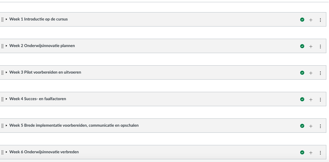Click drag handle of Week 6 module
This screenshot has width=329, height=162.
pos(3,152)
